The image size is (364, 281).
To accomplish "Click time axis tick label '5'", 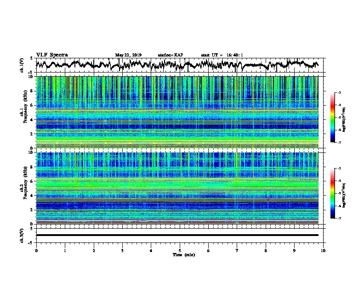I will (180, 250).
